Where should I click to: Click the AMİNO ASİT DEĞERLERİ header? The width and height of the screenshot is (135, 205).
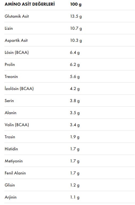click(30, 4)
